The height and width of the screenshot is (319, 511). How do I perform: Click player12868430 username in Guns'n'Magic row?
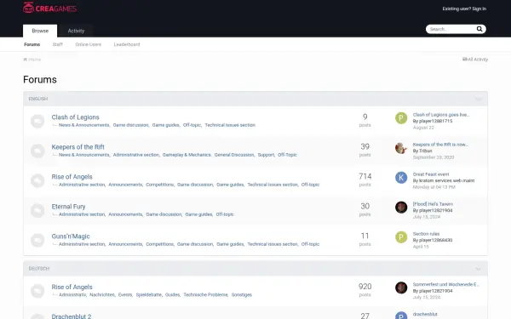coord(435,240)
